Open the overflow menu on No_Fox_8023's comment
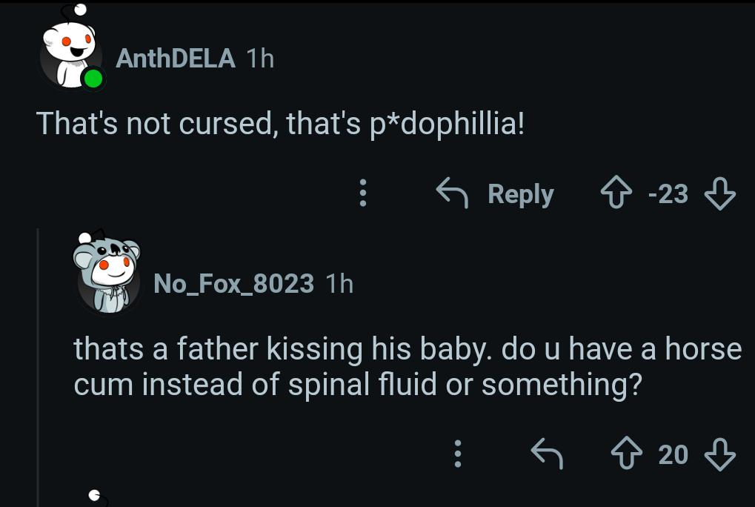 (457, 454)
